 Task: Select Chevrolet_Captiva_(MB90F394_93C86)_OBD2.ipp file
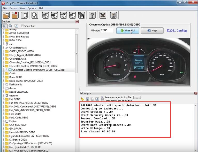point(39,70)
